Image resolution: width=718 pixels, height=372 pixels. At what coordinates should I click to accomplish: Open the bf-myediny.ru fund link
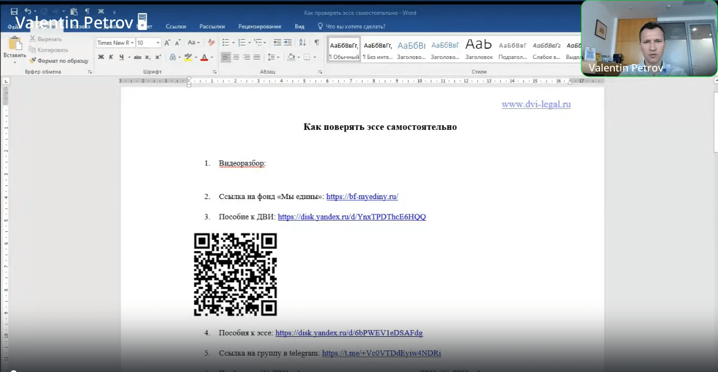click(362, 197)
